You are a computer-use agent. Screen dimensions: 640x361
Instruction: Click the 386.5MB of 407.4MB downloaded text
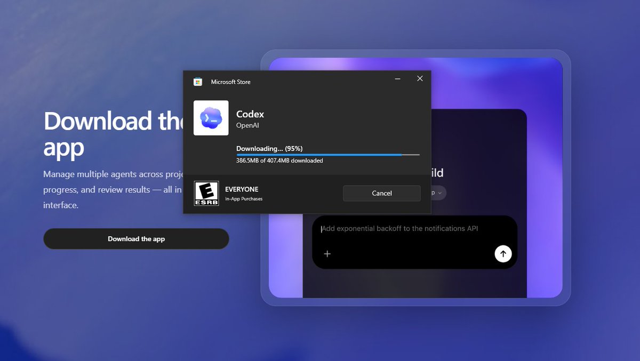[279, 161]
